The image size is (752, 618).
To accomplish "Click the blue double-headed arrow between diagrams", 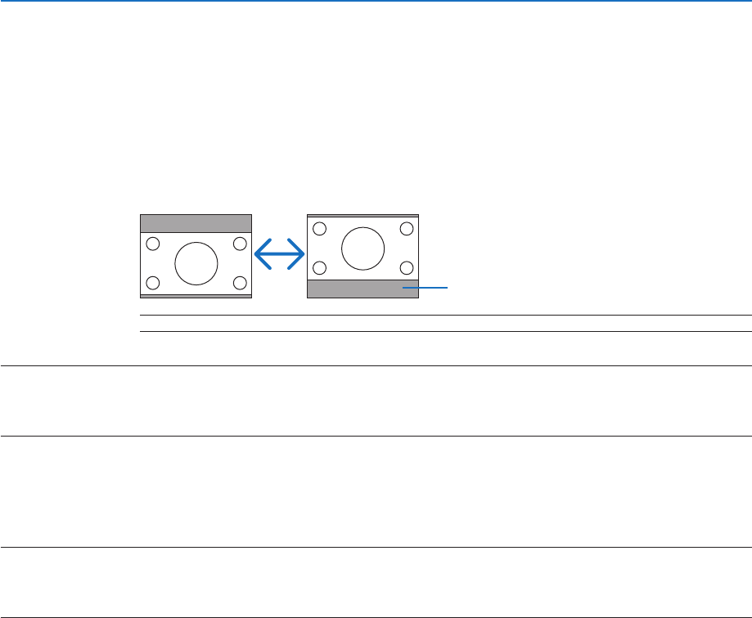I will [279, 254].
